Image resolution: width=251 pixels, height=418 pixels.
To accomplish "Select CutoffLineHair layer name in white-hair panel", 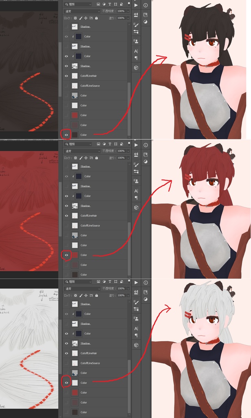I will [x=89, y=353].
